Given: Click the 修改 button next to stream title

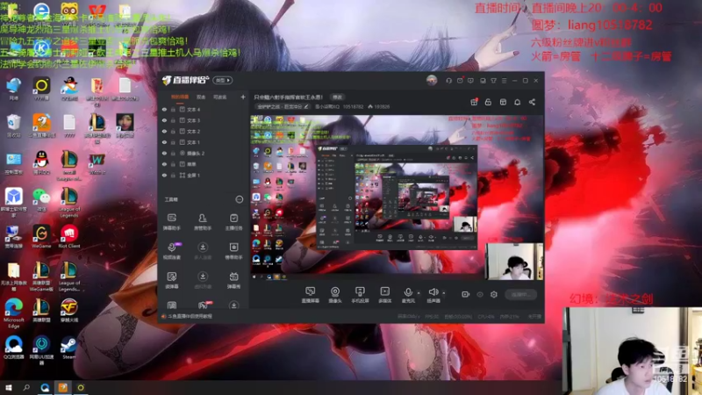Looking at the screenshot, I should click(x=337, y=97).
